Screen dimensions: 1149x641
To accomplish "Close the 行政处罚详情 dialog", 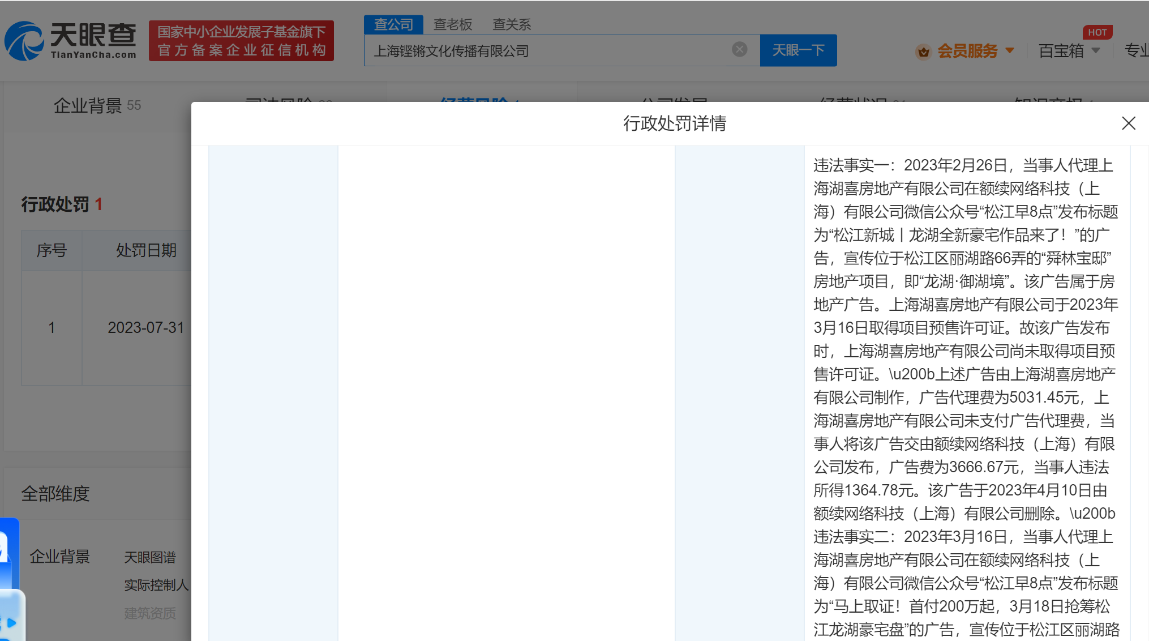I will click(x=1129, y=123).
